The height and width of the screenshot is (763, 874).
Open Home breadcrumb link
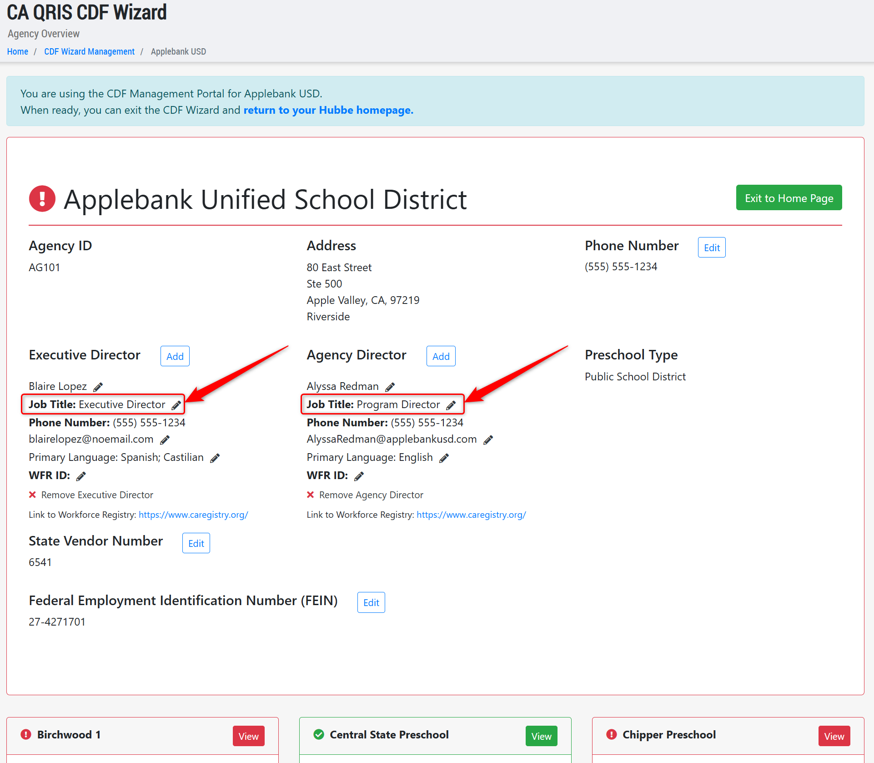(x=18, y=51)
